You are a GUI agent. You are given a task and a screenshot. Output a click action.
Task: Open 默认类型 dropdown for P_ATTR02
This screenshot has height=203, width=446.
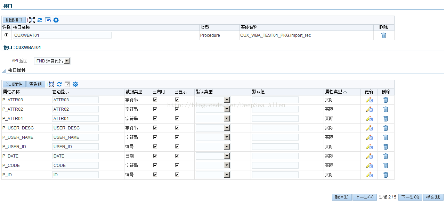(x=213, y=109)
